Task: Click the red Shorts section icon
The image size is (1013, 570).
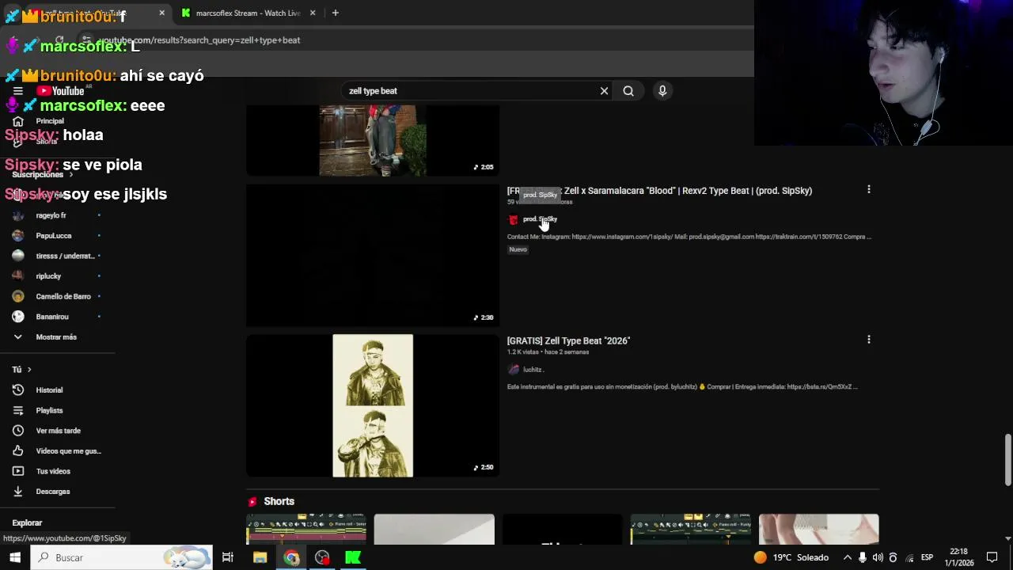Action: [x=252, y=502]
